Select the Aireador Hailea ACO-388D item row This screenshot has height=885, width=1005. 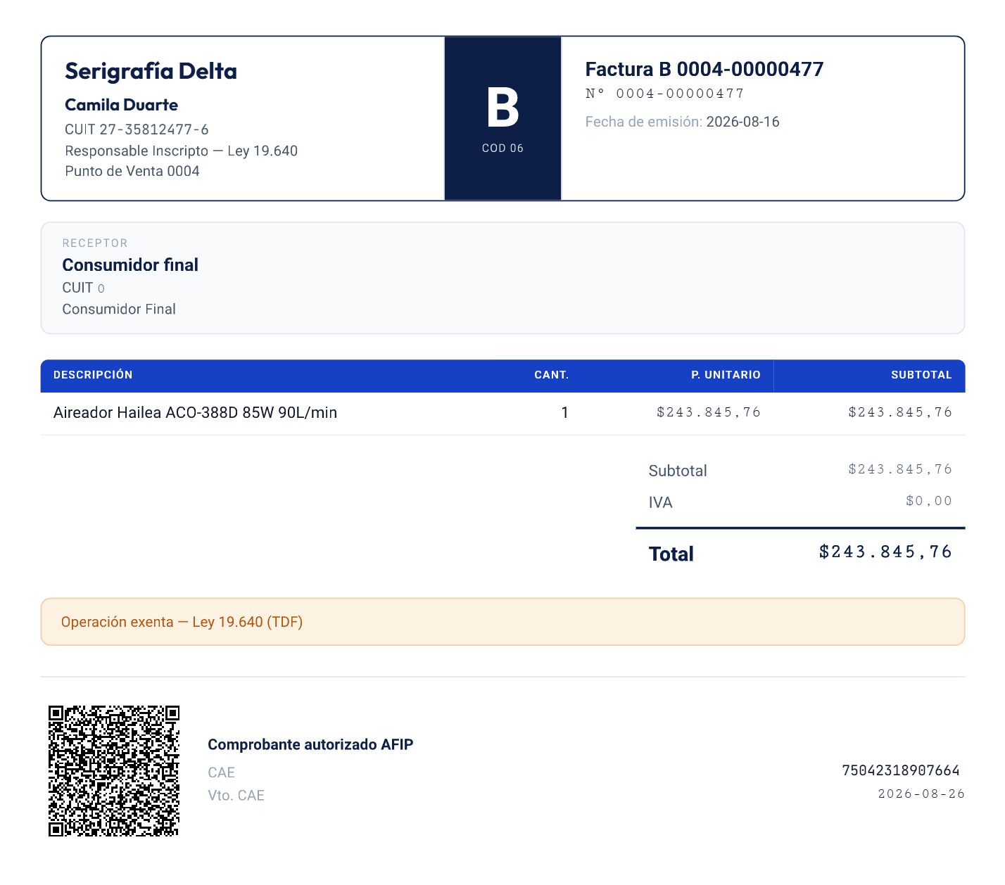503,413
